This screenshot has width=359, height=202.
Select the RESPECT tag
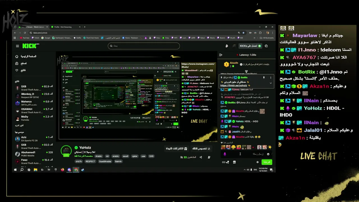[x=90, y=161]
